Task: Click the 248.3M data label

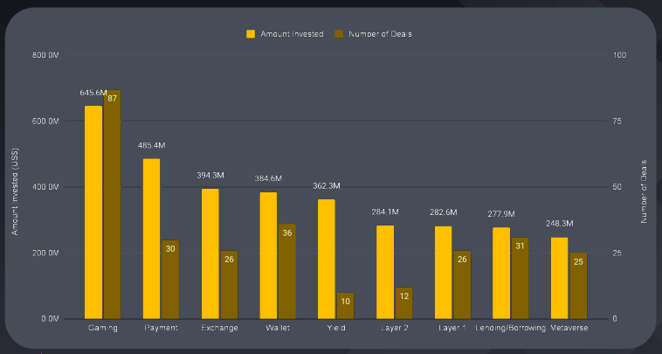Action: click(560, 224)
